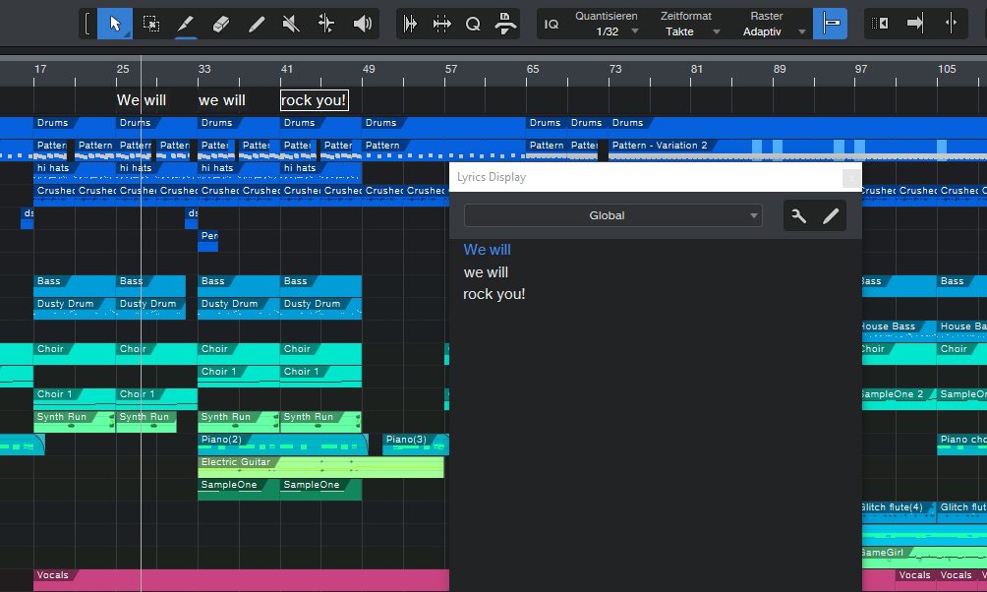This screenshot has height=592, width=987.
Task: Select the Lyrics Display panel title
Action: pos(490,177)
